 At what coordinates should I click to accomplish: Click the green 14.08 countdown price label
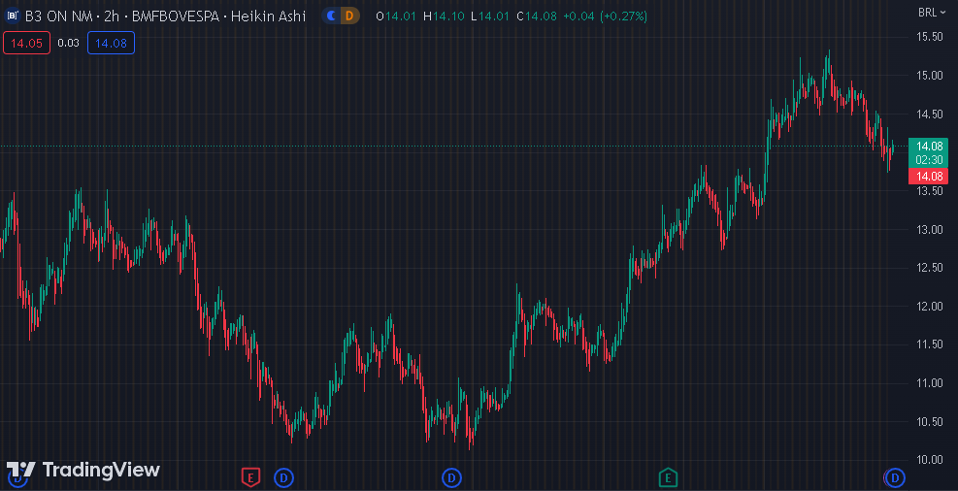pyautogui.click(x=929, y=151)
